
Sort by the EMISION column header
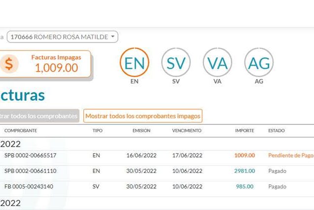(x=141, y=130)
